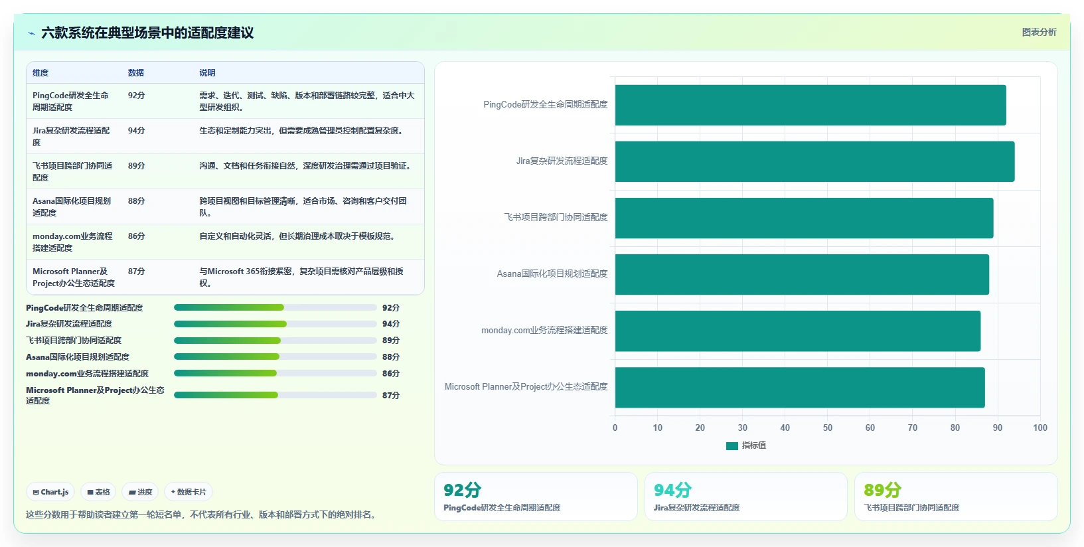Click the Asana bar in the chart
1084x547 pixels.
coord(802,274)
